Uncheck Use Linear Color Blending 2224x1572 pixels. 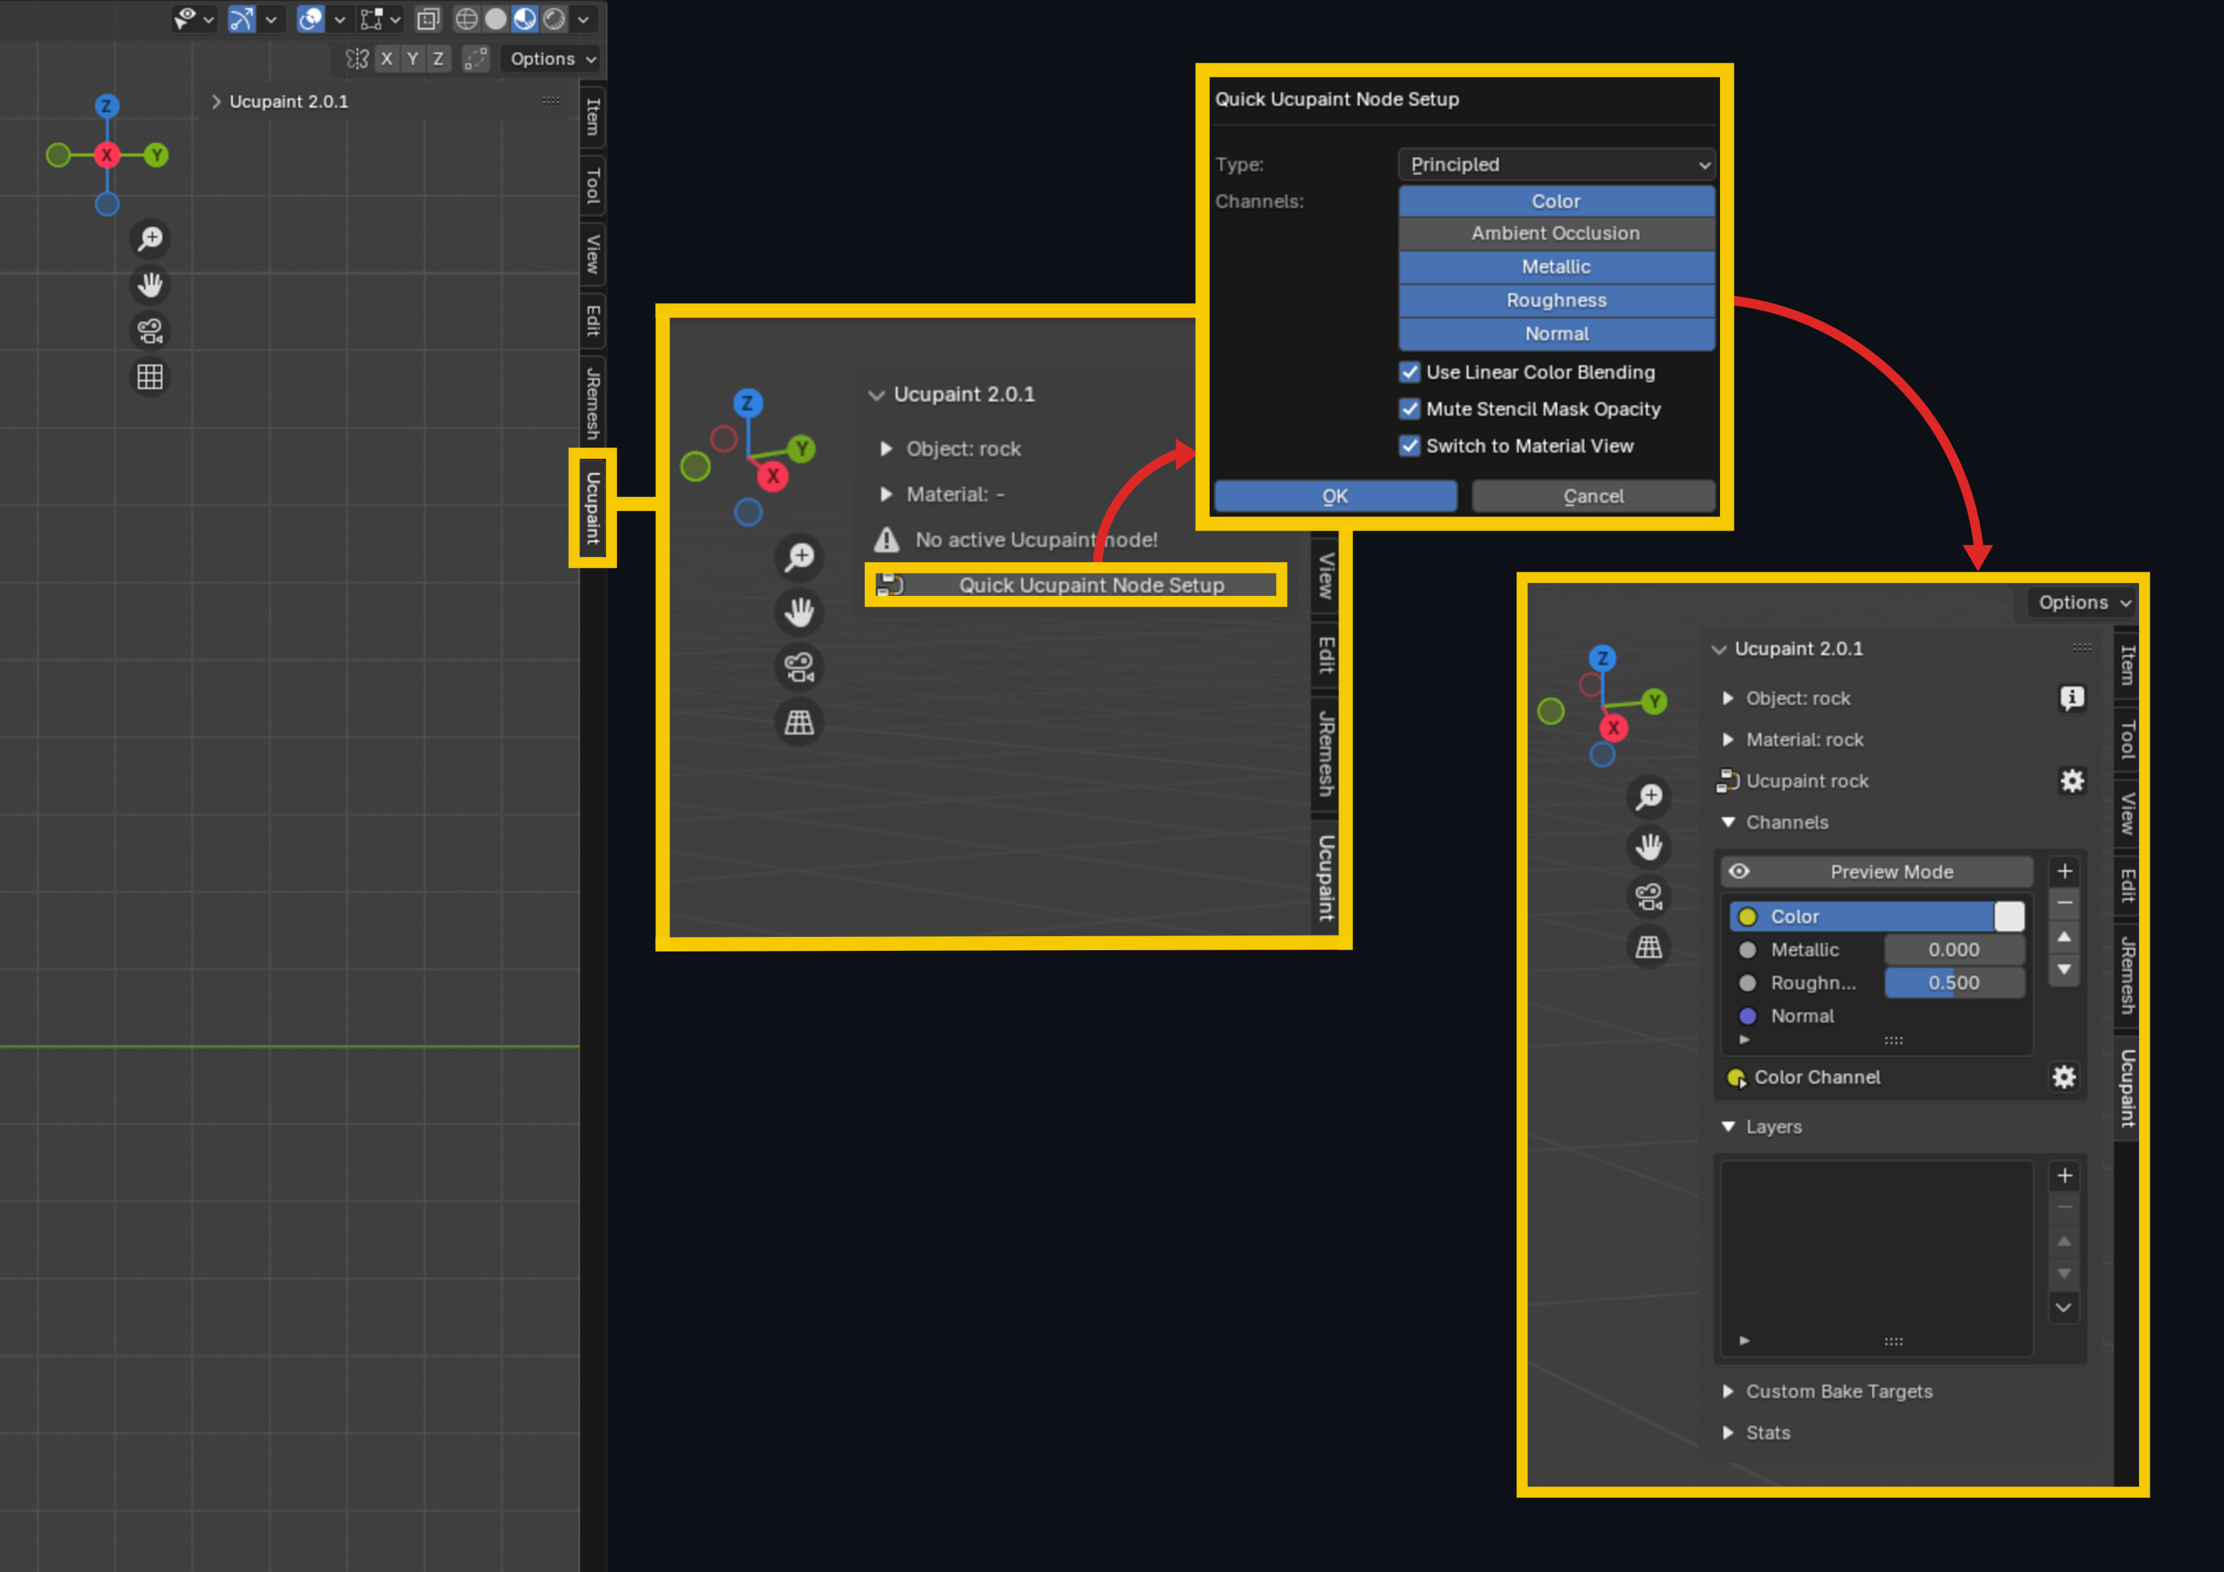1411,372
